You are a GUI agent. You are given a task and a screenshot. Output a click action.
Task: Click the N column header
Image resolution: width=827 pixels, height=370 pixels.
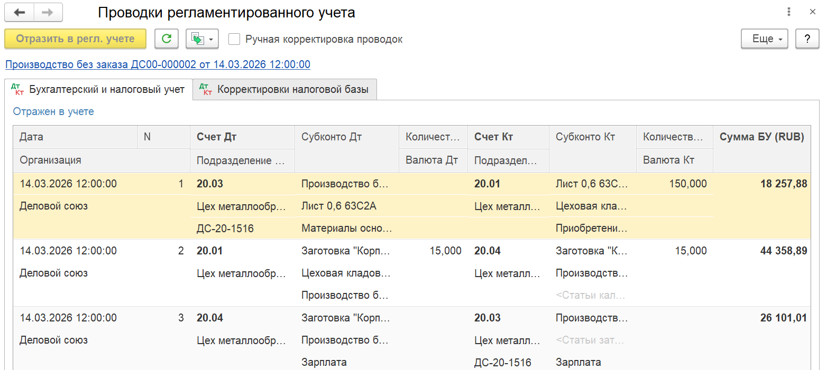tap(163, 137)
